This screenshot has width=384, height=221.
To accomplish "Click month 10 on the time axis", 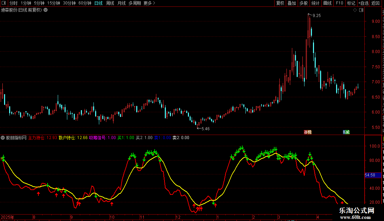I will (112, 217).
